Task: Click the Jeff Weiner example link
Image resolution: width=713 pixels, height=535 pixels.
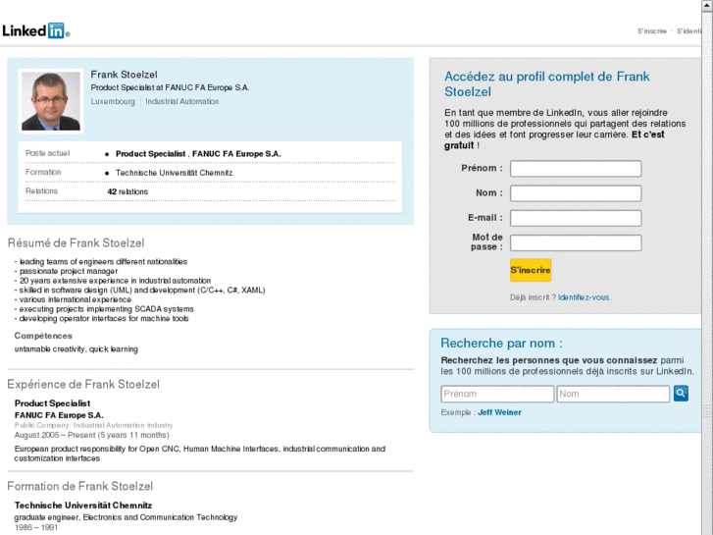Action: 499,412
